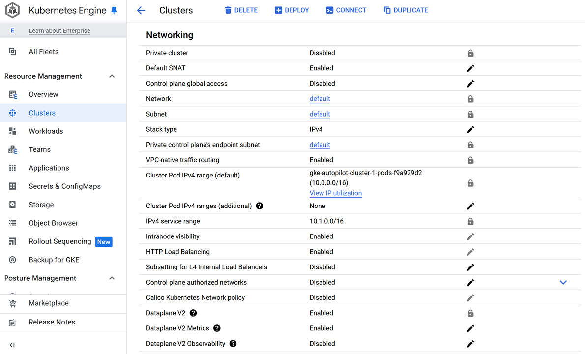Click the lock icon for Cluster Pod IPv4 range
The height and width of the screenshot is (354, 585).
(470, 183)
